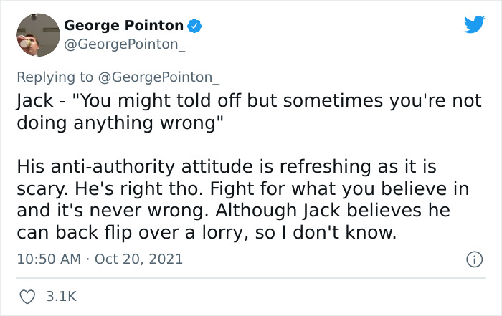The image size is (502, 316).
Task: Open George Pointon's profile picture
Action: [37, 35]
